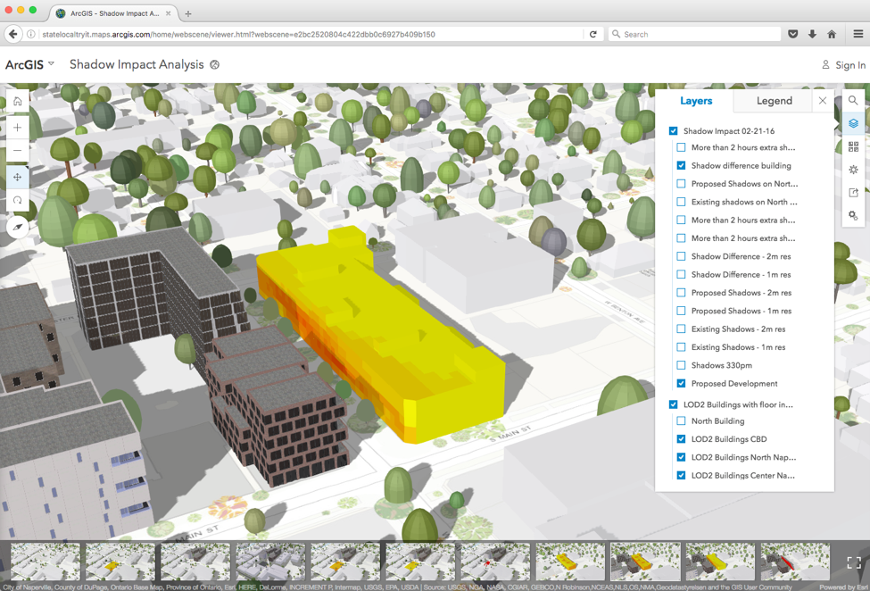
Task: Select the ArcGIS - Shadow Impact browser tab
Action: coord(113,13)
